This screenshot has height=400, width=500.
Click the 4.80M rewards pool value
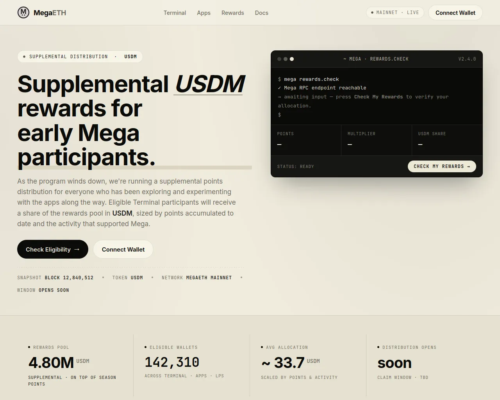pos(51,363)
